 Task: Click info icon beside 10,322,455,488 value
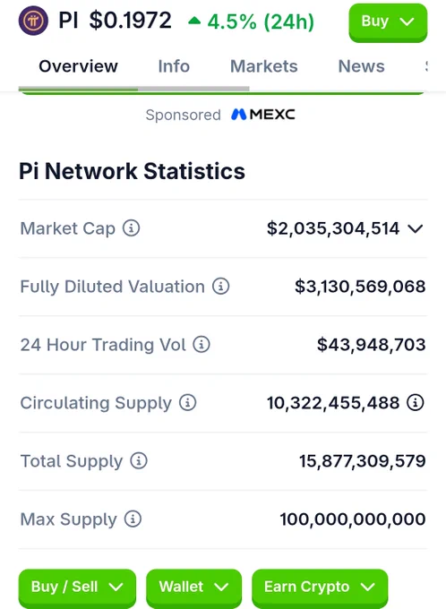[x=416, y=403]
